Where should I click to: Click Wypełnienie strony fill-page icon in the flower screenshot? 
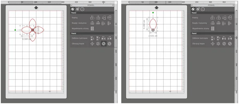92,28
